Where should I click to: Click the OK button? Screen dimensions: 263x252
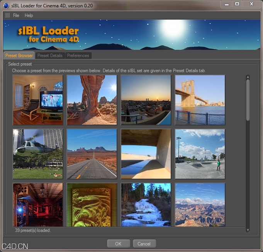[119, 244]
